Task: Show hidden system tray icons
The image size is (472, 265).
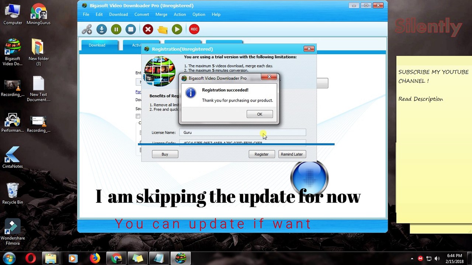Action: pos(412,258)
